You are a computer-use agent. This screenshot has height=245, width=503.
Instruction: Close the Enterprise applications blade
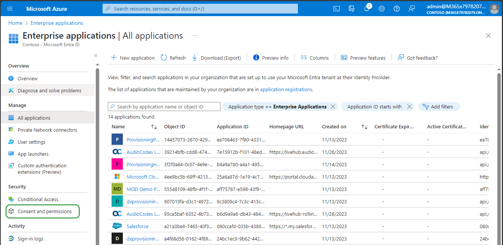[x=488, y=36]
